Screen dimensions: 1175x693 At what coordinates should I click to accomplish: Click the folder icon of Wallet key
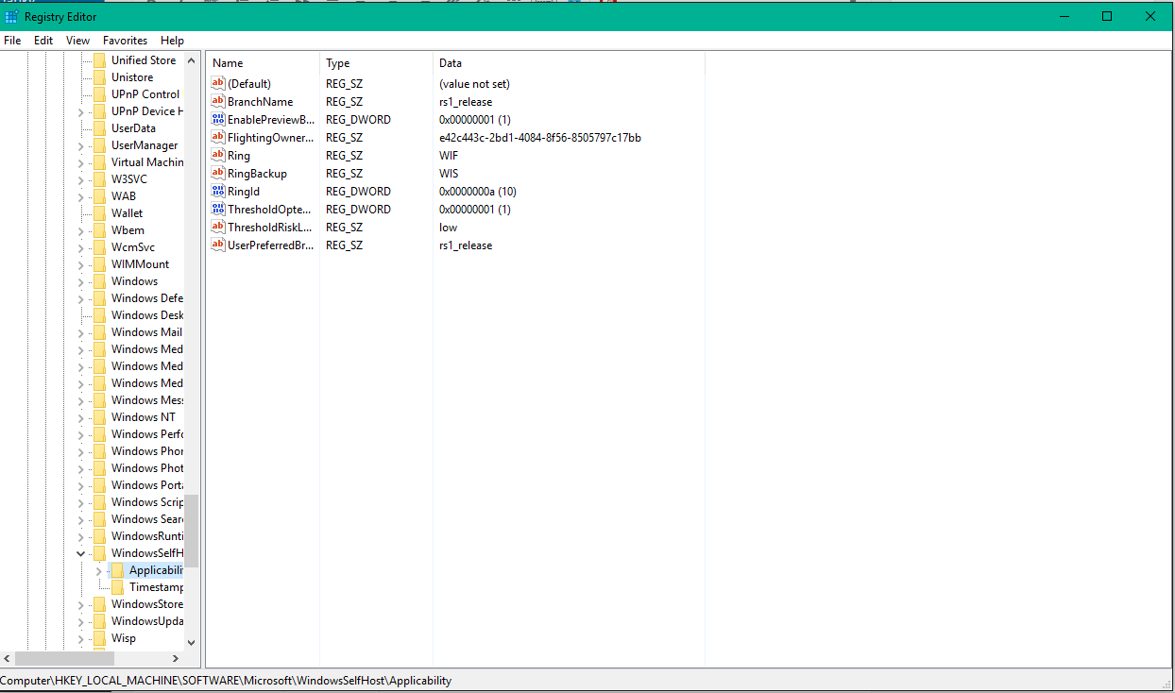tap(99, 213)
